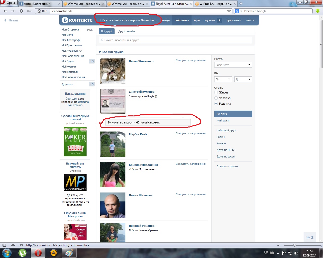Open Мої Друзі in left sidebar

[x=67, y=35]
